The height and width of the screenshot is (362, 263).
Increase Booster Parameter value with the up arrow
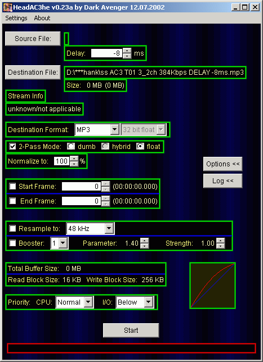pyautogui.click(x=145, y=241)
